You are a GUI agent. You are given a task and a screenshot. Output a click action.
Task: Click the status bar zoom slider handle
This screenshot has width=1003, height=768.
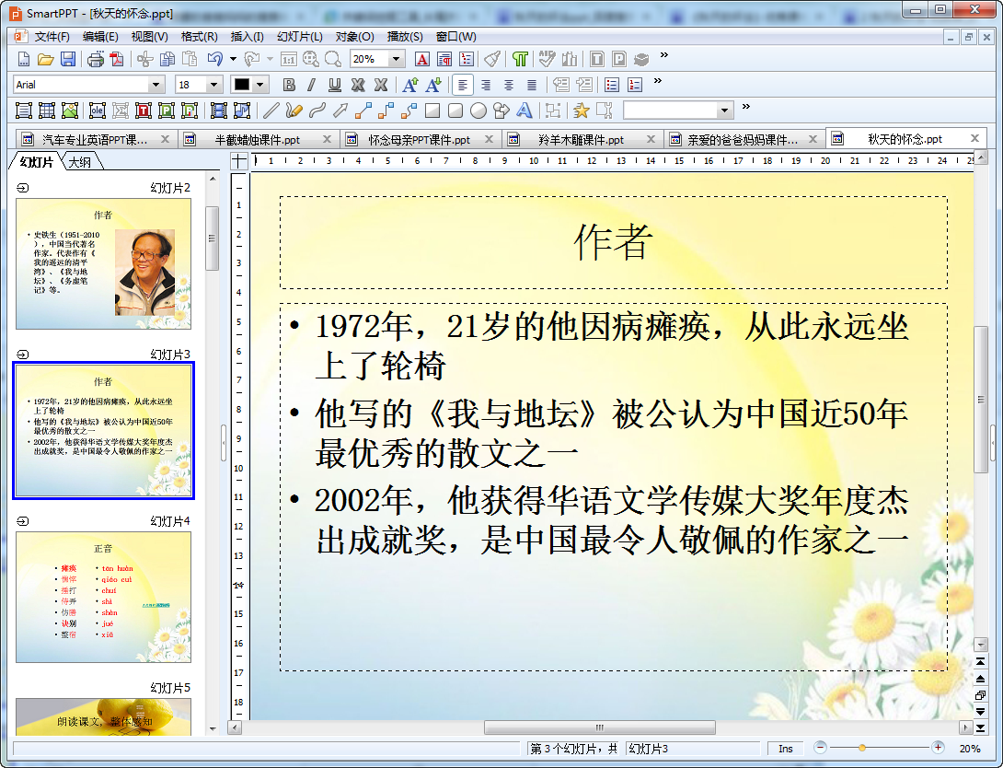coord(862,748)
